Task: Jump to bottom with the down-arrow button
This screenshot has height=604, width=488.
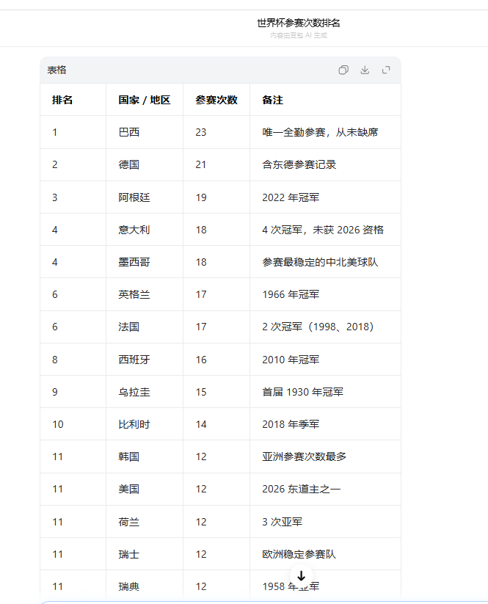Action: (x=301, y=576)
